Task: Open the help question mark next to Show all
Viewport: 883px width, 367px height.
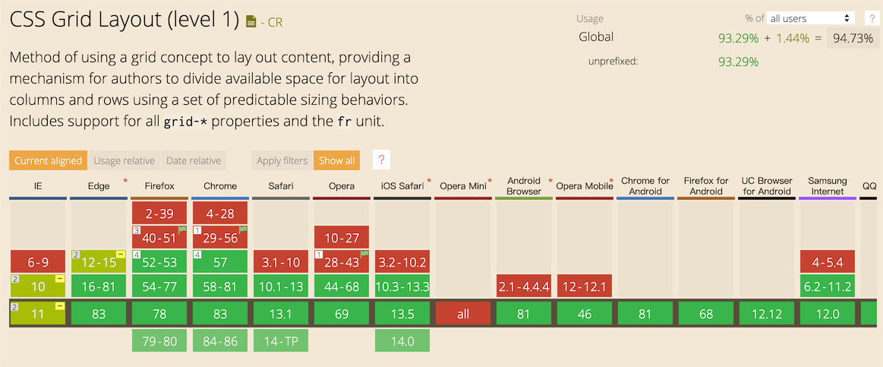Action: pos(382,160)
